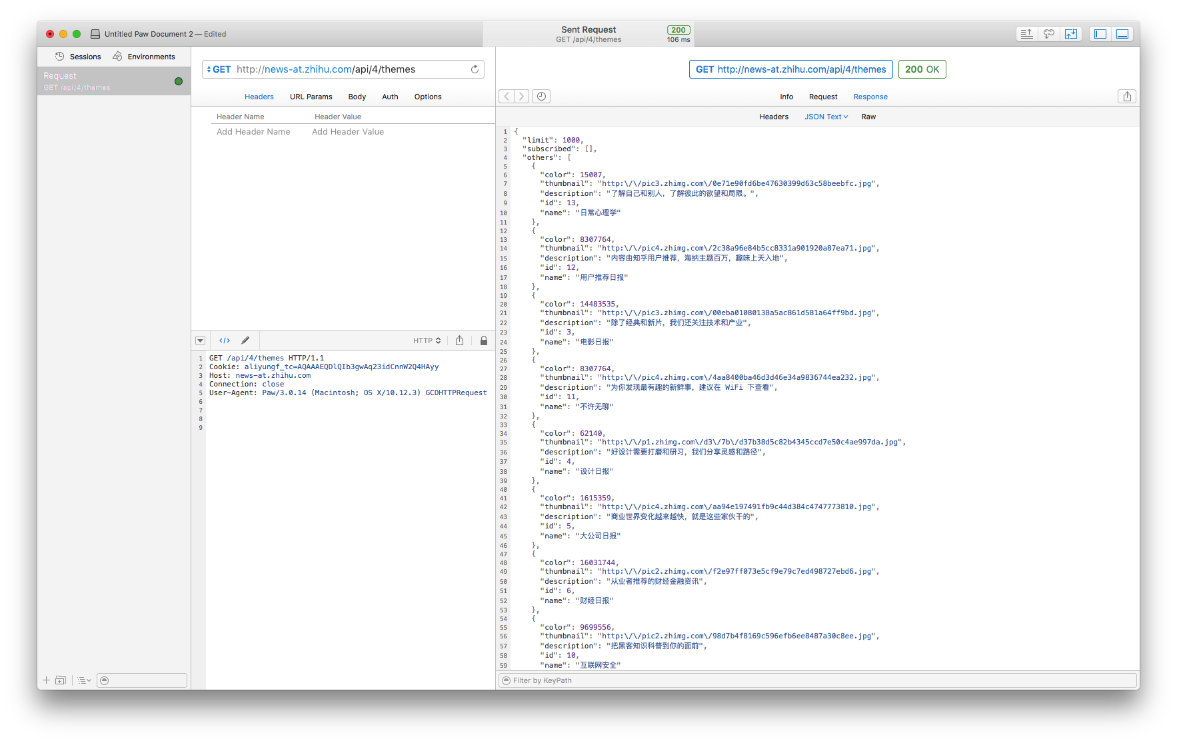Click the Filter by KeyPath field
Image resolution: width=1177 pixels, height=743 pixels.
tap(818, 680)
